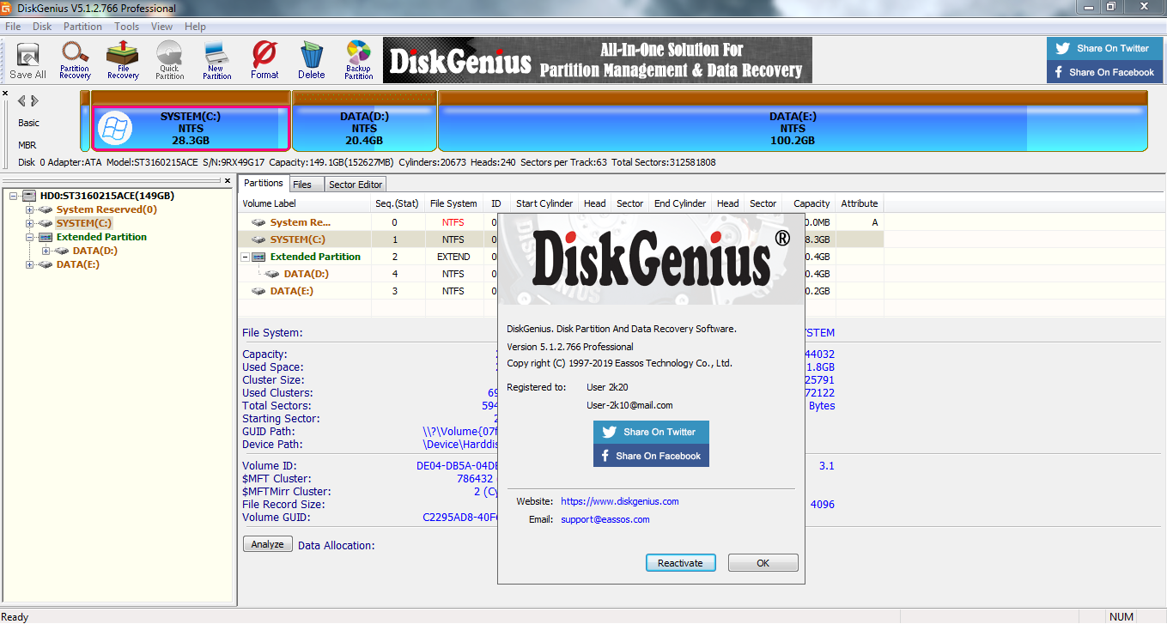Screen dimensions: 1167x624
Task: Click the DiskGenius app icon in the title bar
Action: (x=7, y=8)
